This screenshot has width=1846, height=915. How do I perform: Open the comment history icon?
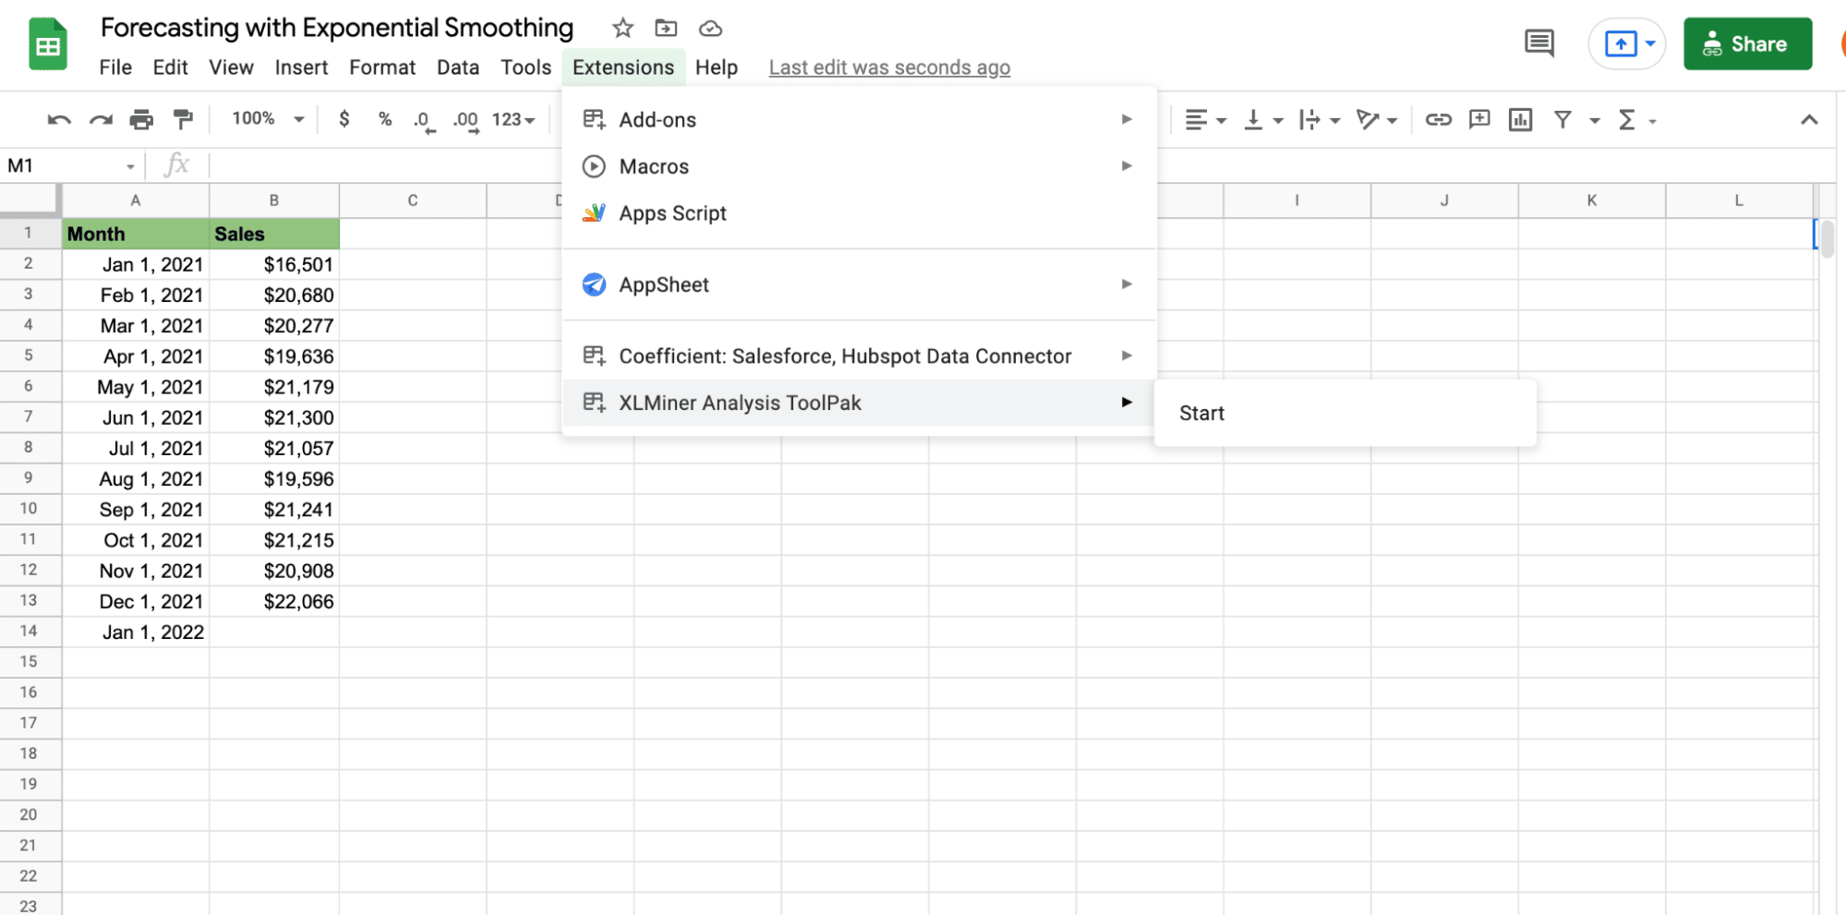pyautogui.click(x=1538, y=43)
